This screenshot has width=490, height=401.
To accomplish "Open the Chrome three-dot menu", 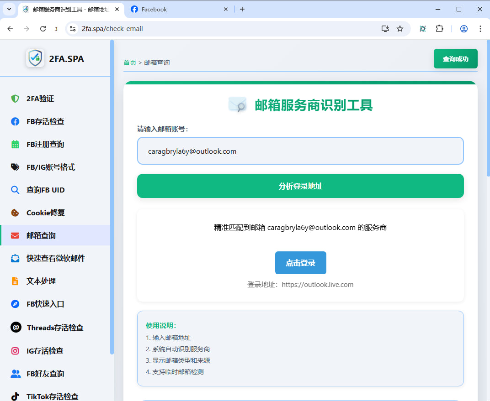I will [x=480, y=29].
